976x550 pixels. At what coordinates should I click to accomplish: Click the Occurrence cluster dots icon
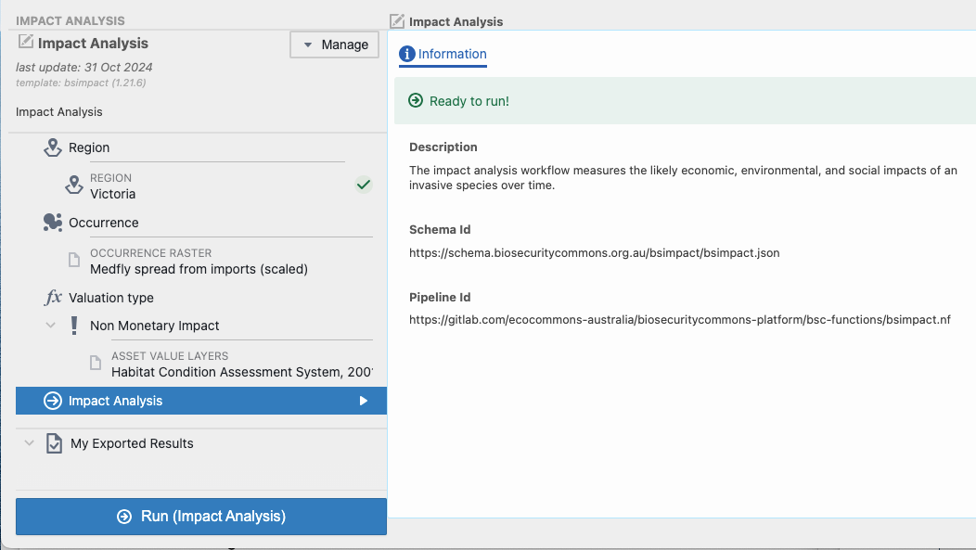tap(53, 222)
